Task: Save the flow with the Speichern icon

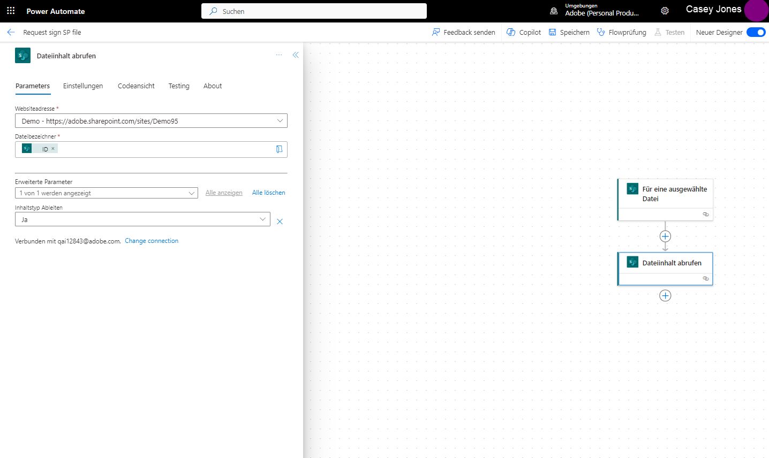Action: (x=569, y=32)
